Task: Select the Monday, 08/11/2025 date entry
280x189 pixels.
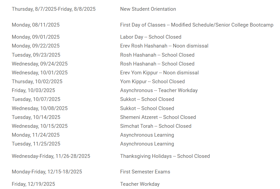Action: click(x=36, y=25)
